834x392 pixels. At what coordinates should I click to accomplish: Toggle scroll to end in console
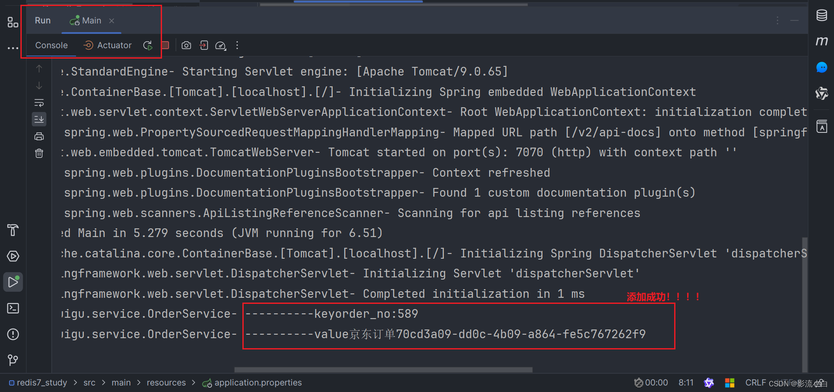pos(39,119)
